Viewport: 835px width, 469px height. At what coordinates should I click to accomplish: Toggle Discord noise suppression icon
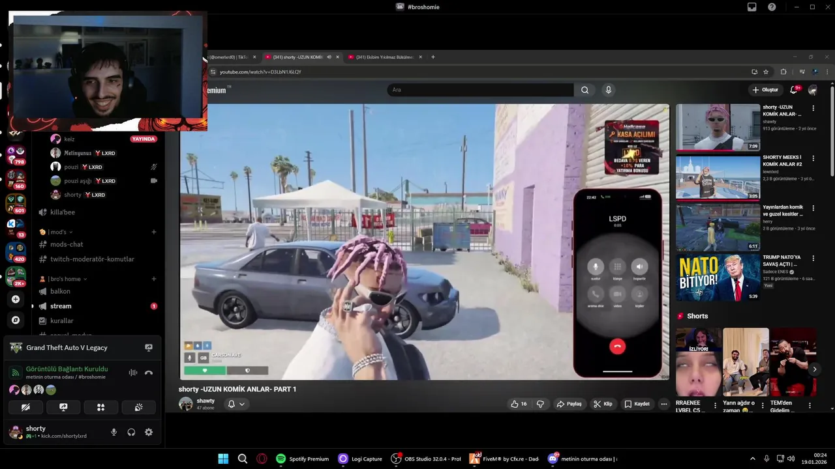(133, 373)
